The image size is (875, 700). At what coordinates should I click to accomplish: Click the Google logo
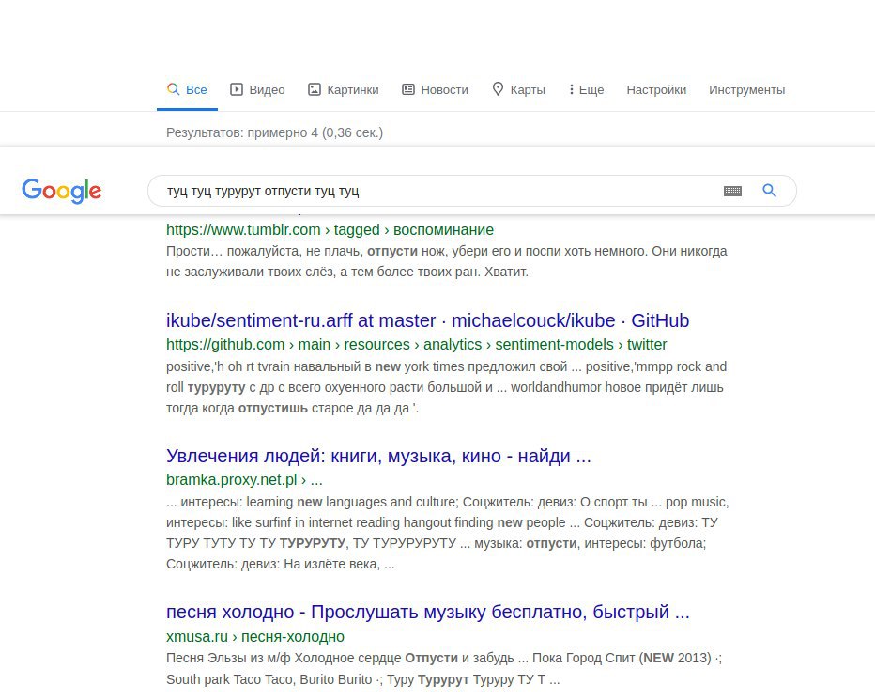(x=61, y=191)
